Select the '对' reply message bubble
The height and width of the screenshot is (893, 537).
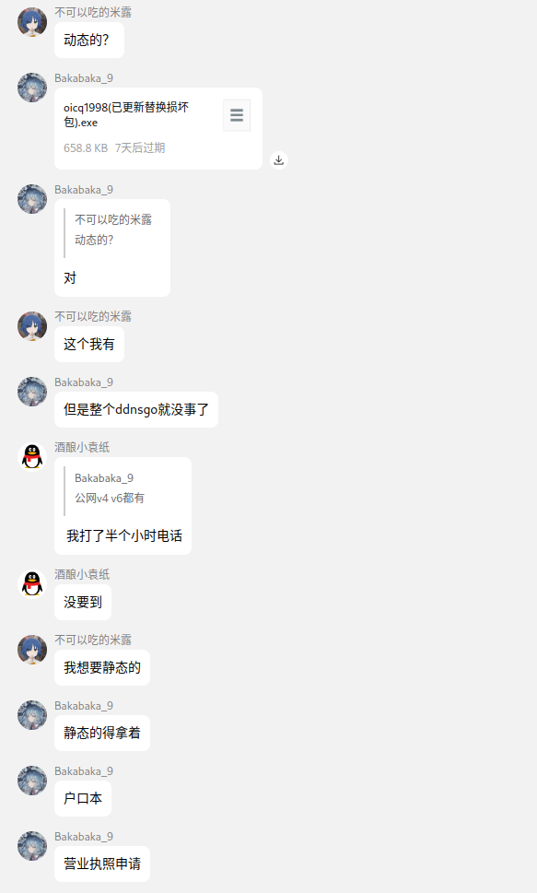pyautogui.click(x=112, y=248)
